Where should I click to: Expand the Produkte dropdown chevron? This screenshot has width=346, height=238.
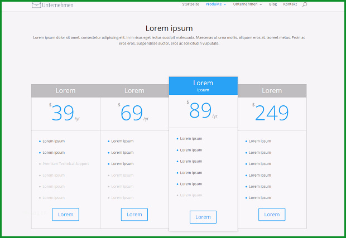coord(225,4)
